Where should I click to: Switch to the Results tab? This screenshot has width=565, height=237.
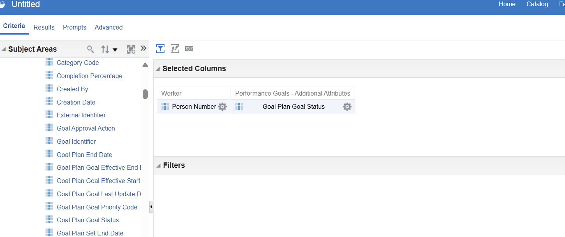coord(44,27)
